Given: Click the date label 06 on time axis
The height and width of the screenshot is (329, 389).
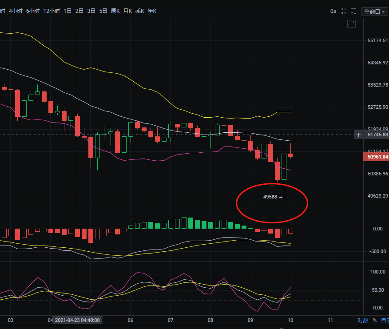Looking at the screenshot, I should click(131, 320).
